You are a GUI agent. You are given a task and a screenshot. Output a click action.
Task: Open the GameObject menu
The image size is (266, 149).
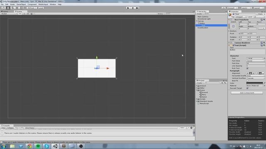21,5
